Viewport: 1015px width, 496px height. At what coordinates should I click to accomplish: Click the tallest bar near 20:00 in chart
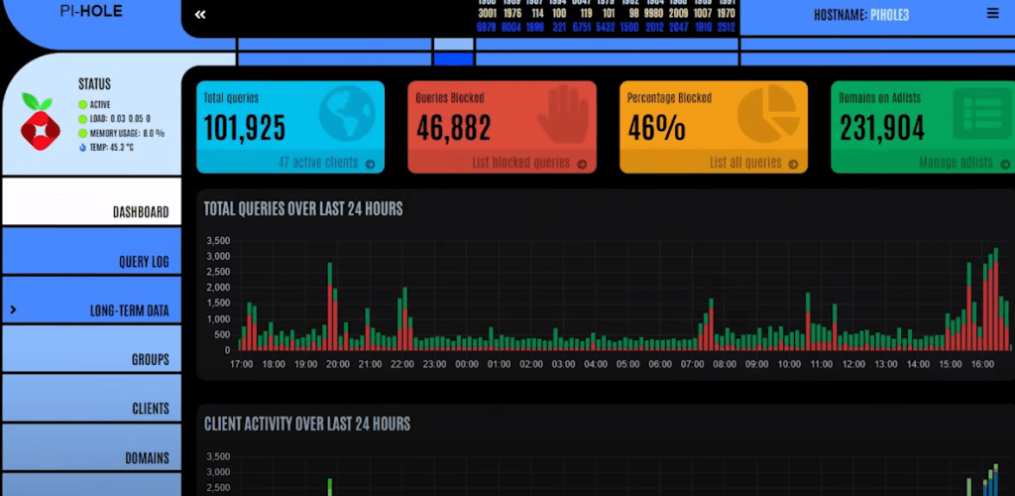click(330, 308)
